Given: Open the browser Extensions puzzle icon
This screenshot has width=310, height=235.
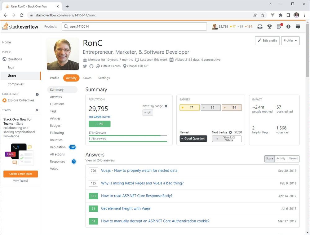Looking at the screenshot, I should click(280, 15).
